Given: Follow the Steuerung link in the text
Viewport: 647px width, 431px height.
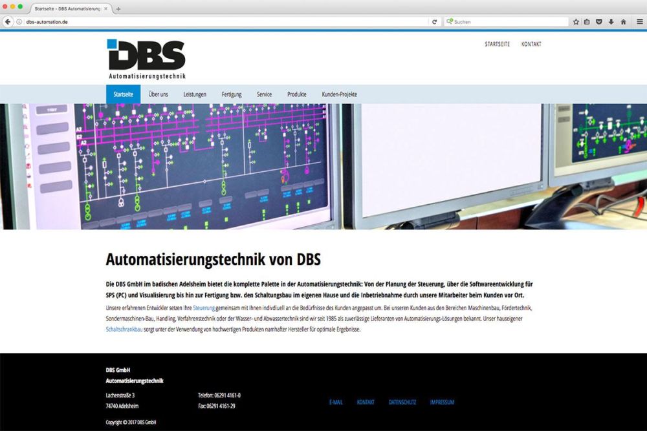Looking at the screenshot, I should click(x=203, y=308).
